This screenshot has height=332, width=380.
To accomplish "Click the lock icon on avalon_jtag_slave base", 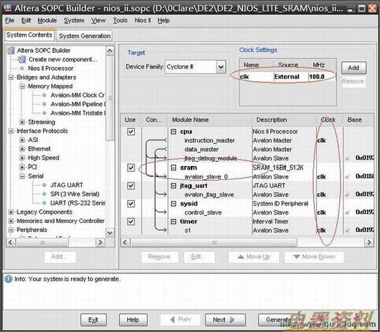I will (347, 194).
